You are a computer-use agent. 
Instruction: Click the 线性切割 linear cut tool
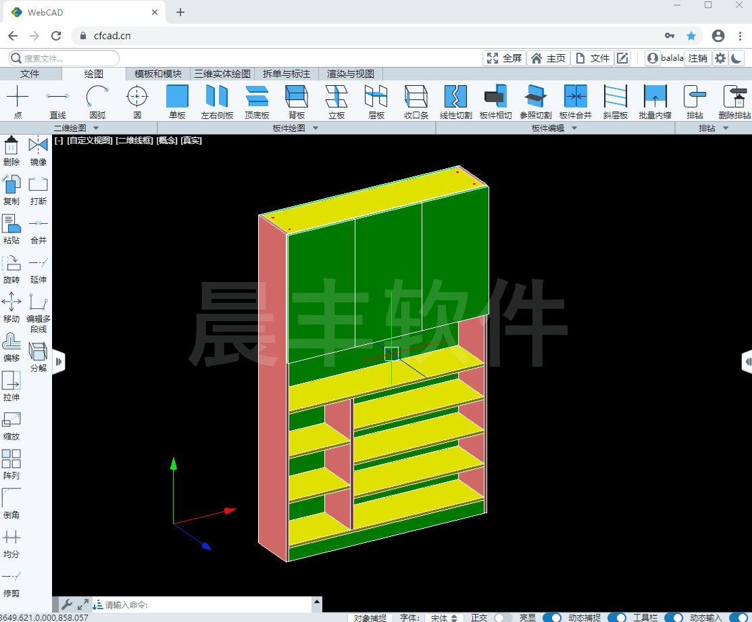tap(455, 101)
